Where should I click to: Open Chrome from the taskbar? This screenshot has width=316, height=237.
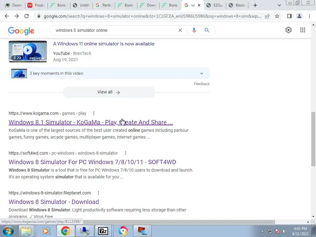point(65,231)
